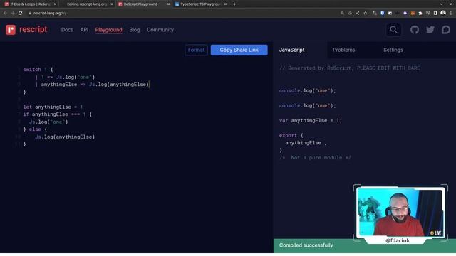The height and width of the screenshot is (256, 456).
Task: Close the TypeScript TS Playground tab
Action: click(225, 4)
